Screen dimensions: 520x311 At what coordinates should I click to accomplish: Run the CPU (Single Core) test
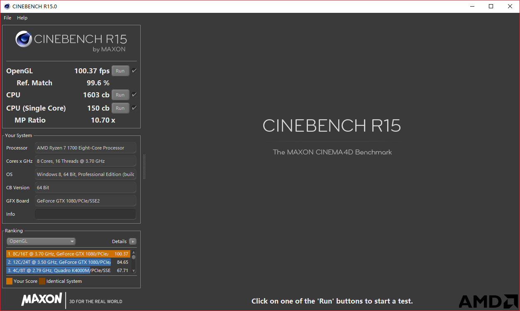coord(120,108)
